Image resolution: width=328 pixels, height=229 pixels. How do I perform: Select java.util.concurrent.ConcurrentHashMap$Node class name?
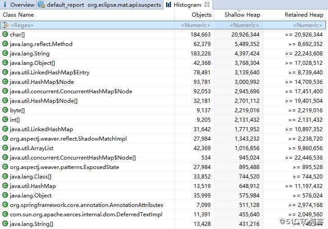[71, 92]
